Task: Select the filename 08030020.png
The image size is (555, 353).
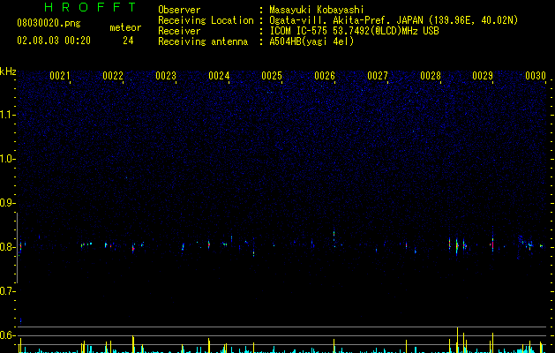Action: click(49, 24)
